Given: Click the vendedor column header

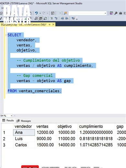Looking at the screenshot, I should click(24, 126).
